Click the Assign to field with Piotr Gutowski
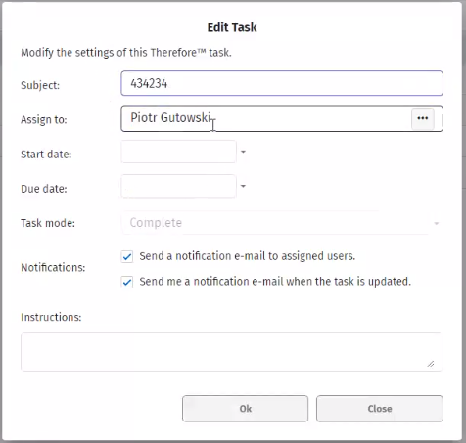 [265, 118]
